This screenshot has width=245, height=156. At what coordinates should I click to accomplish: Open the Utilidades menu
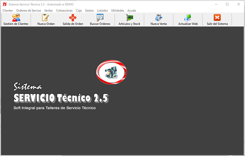pyautogui.click(x=118, y=10)
